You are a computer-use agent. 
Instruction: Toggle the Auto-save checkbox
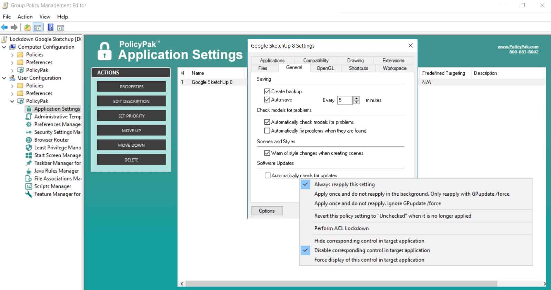(x=267, y=100)
